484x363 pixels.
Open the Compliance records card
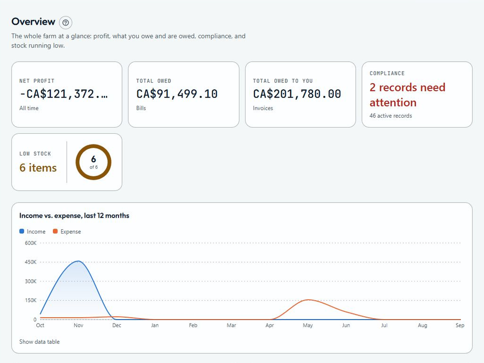417,94
